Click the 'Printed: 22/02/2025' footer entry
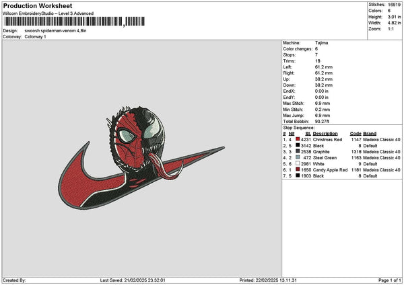Image resolution: width=404 pixels, height=285 pixels. click(268, 280)
